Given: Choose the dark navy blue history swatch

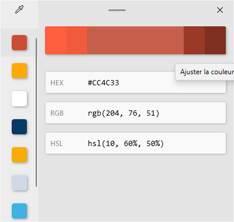Looking at the screenshot, I should [19, 127].
